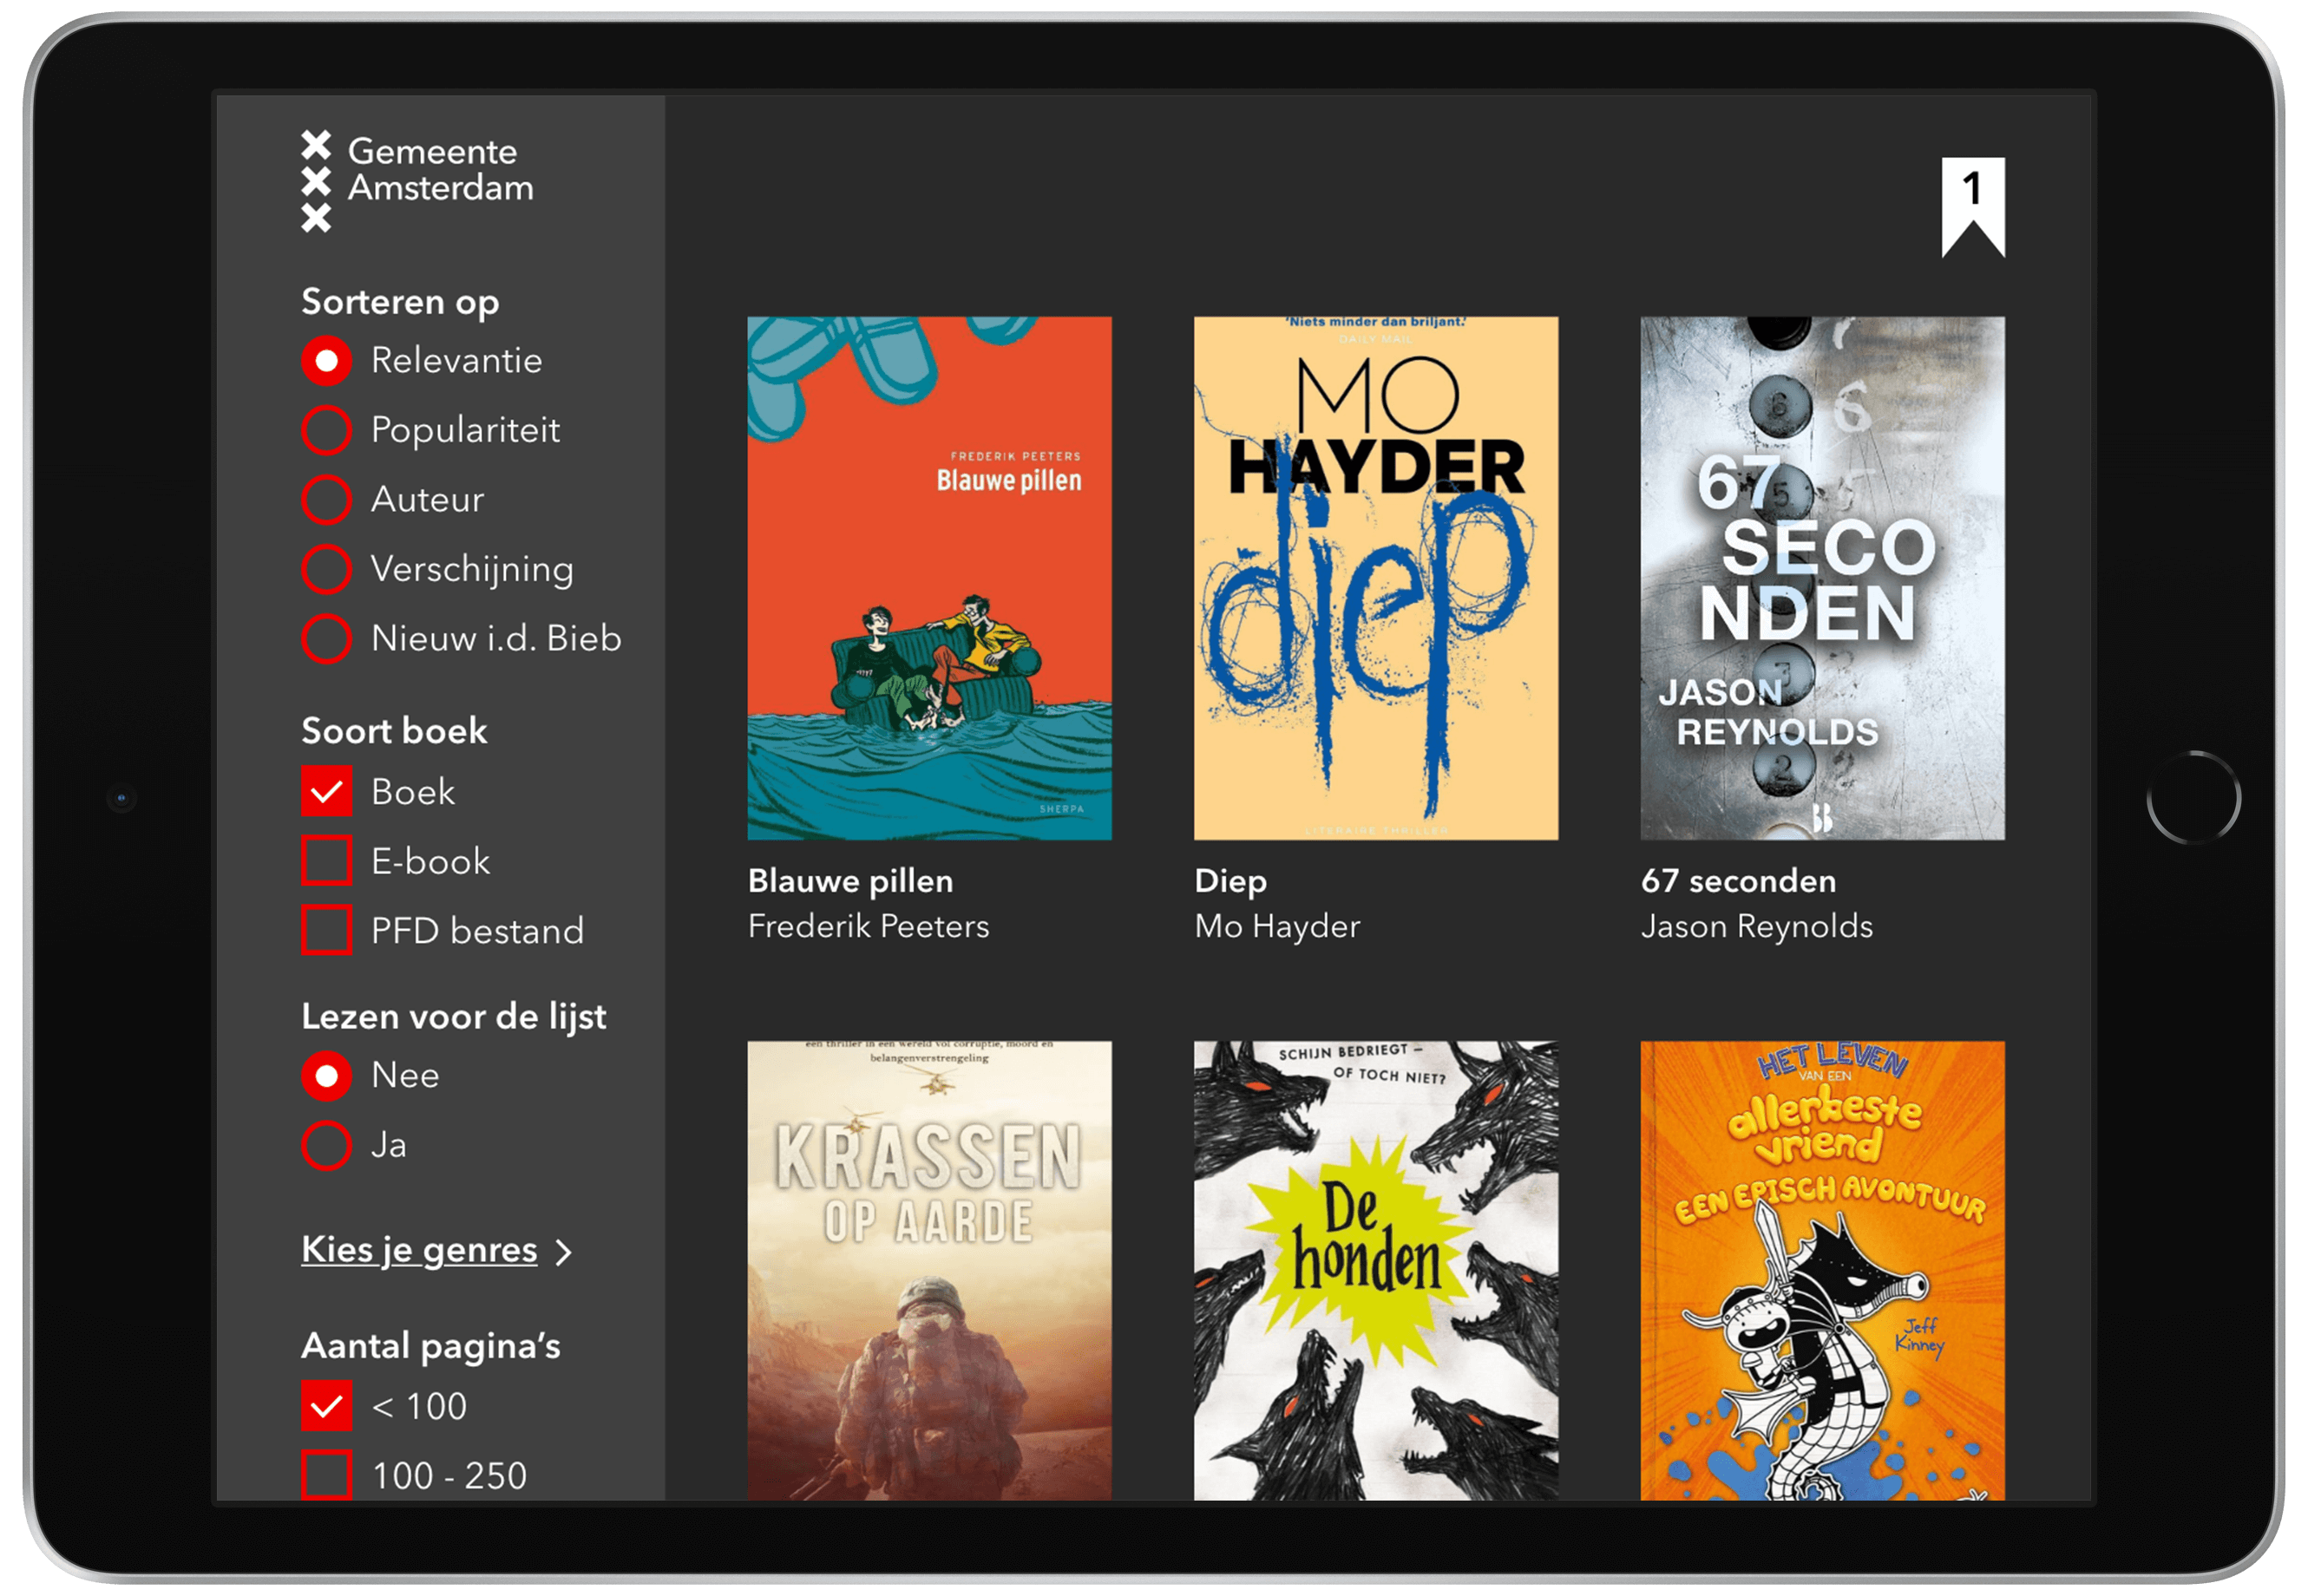Open the Blauwe pillen book cover
The width and height of the screenshot is (2308, 1596).
coord(928,578)
